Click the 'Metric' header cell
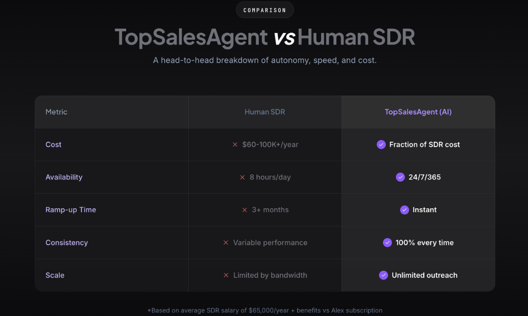528x316 pixels. coord(56,112)
